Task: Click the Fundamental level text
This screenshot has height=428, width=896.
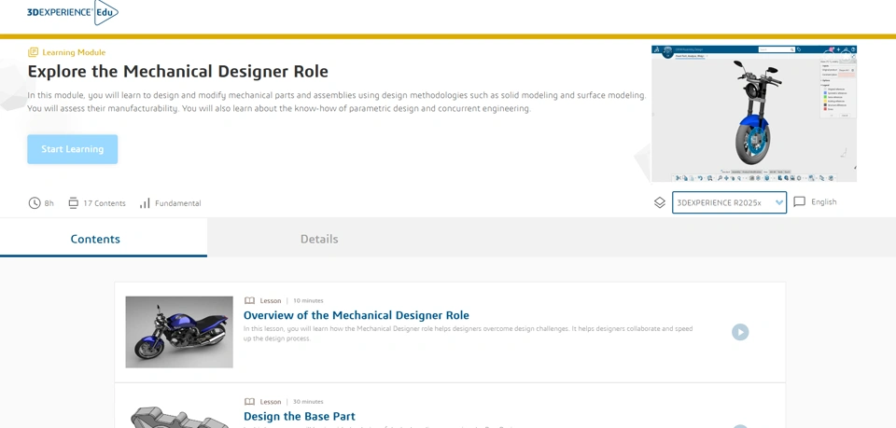Action: pyautogui.click(x=177, y=203)
